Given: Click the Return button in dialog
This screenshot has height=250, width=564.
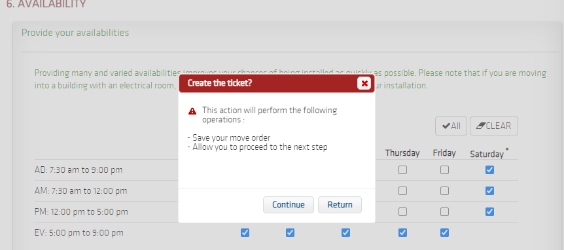Looking at the screenshot, I should [x=340, y=205].
